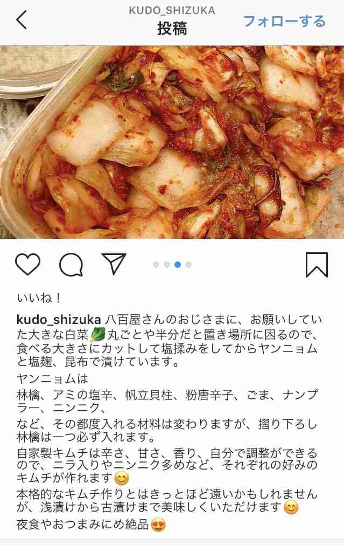Open the kudo_shizuka profile from the caption
The image size is (344, 545).
click(59, 320)
